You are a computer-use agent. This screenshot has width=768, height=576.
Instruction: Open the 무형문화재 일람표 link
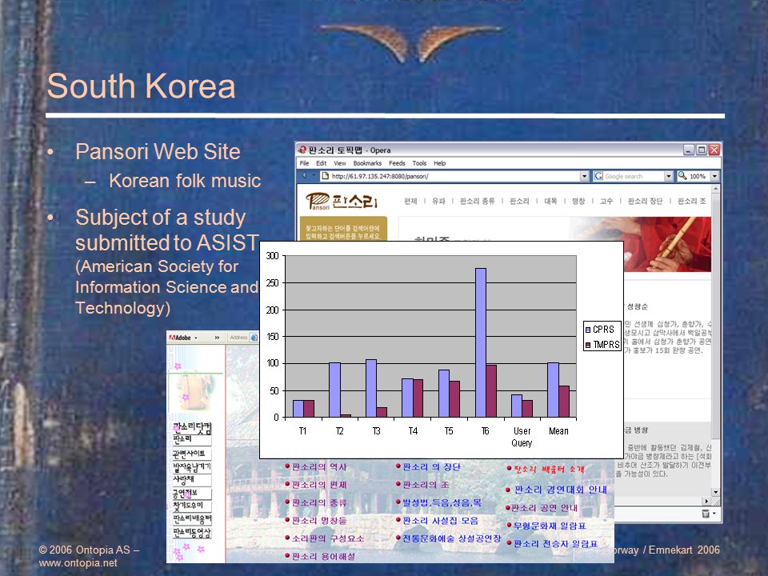(x=550, y=526)
